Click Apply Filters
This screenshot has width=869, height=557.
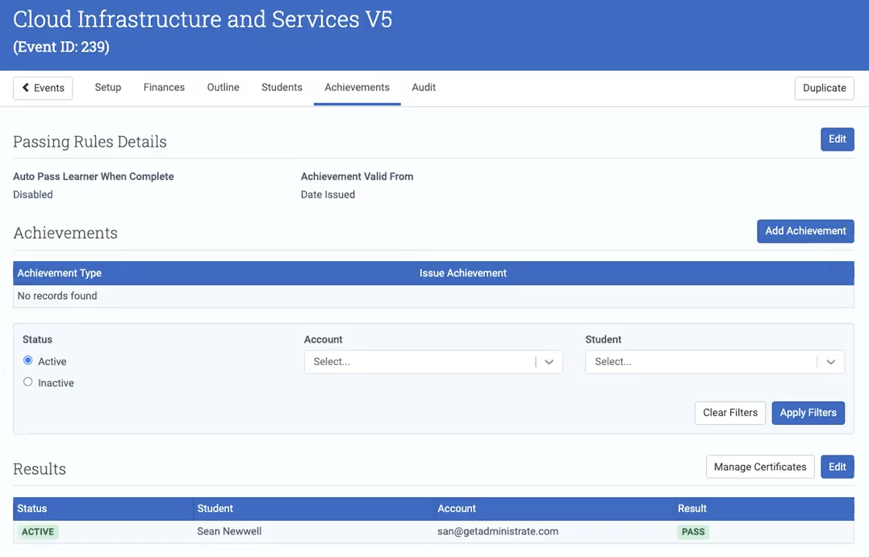pos(808,413)
